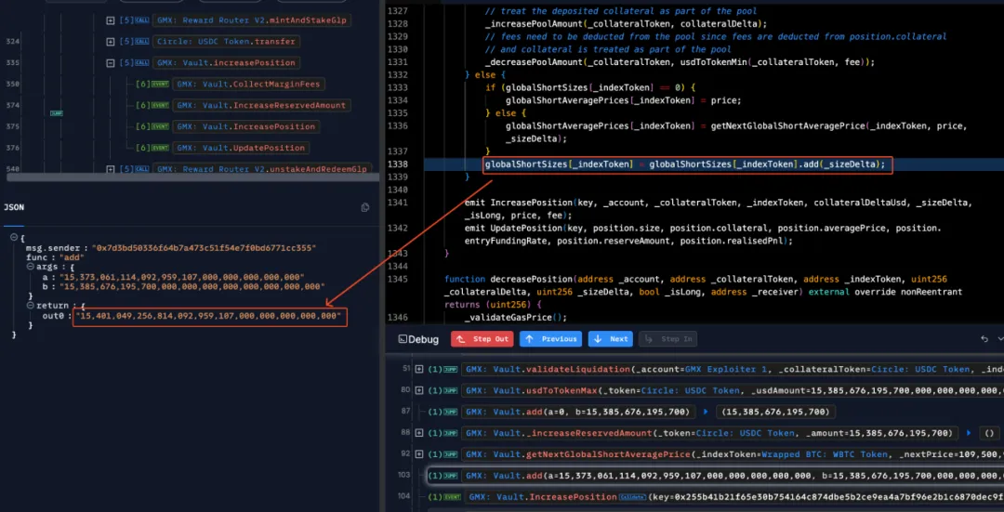Collapse the return object in JSON
Image resolution: width=1004 pixels, height=512 pixels.
point(29,307)
